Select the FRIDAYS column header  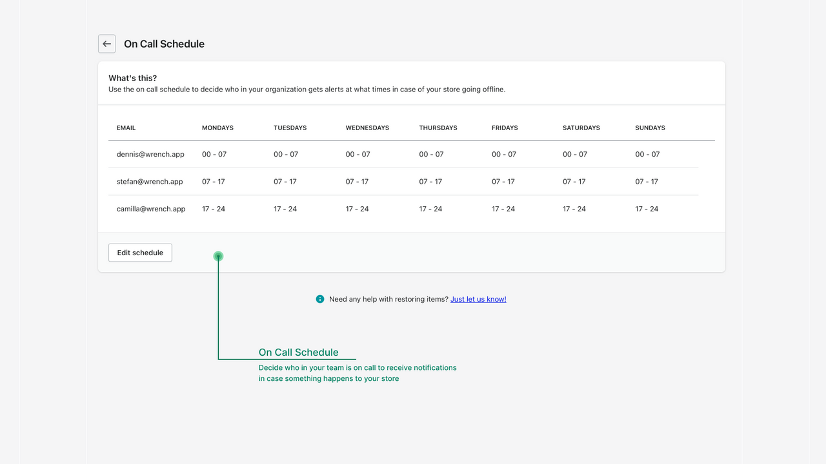click(x=505, y=128)
